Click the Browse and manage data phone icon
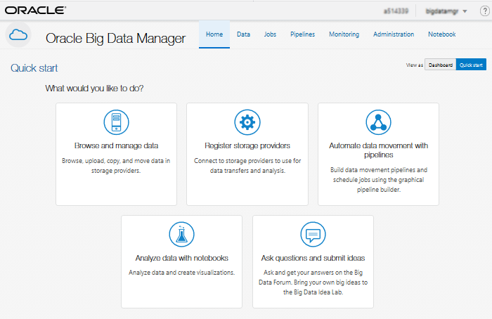The height and width of the screenshot is (319, 492). (x=116, y=122)
